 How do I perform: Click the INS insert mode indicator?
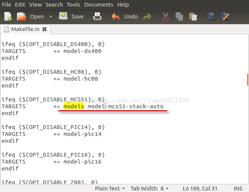pos(238,189)
